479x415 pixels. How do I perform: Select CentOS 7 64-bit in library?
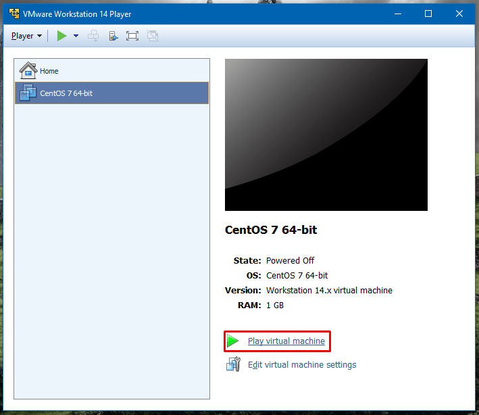[111, 93]
